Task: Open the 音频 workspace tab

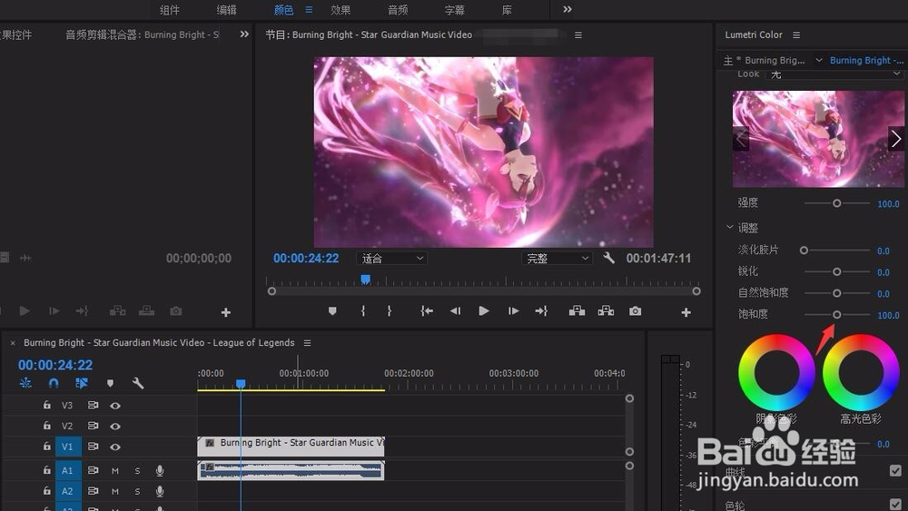Action: tap(398, 10)
